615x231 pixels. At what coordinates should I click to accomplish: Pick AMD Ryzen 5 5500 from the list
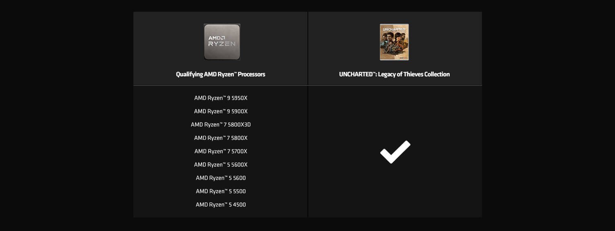(x=221, y=191)
